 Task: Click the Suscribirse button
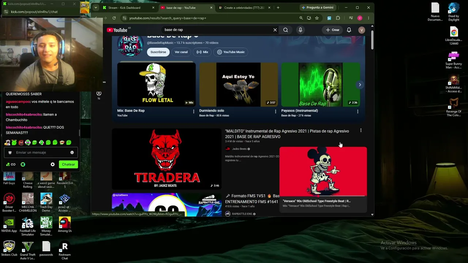pos(158,52)
